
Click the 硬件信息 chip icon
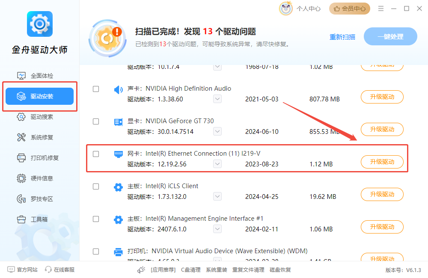(x=21, y=178)
